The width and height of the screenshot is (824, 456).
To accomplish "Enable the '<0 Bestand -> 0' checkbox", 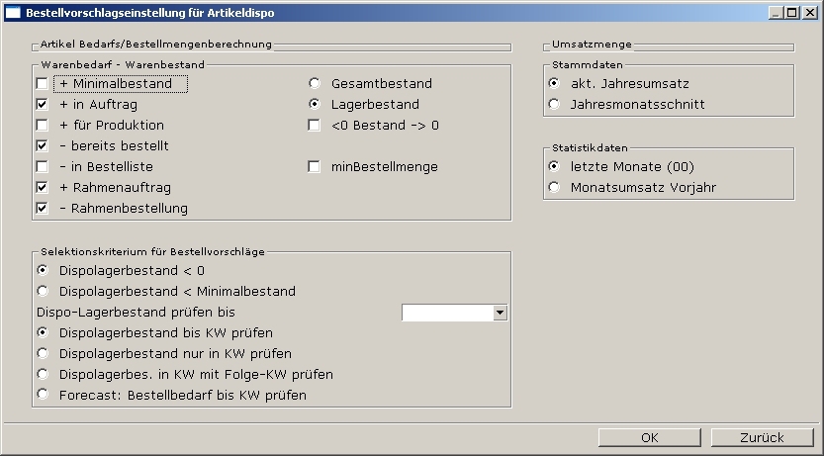I will tap(315, 126).
